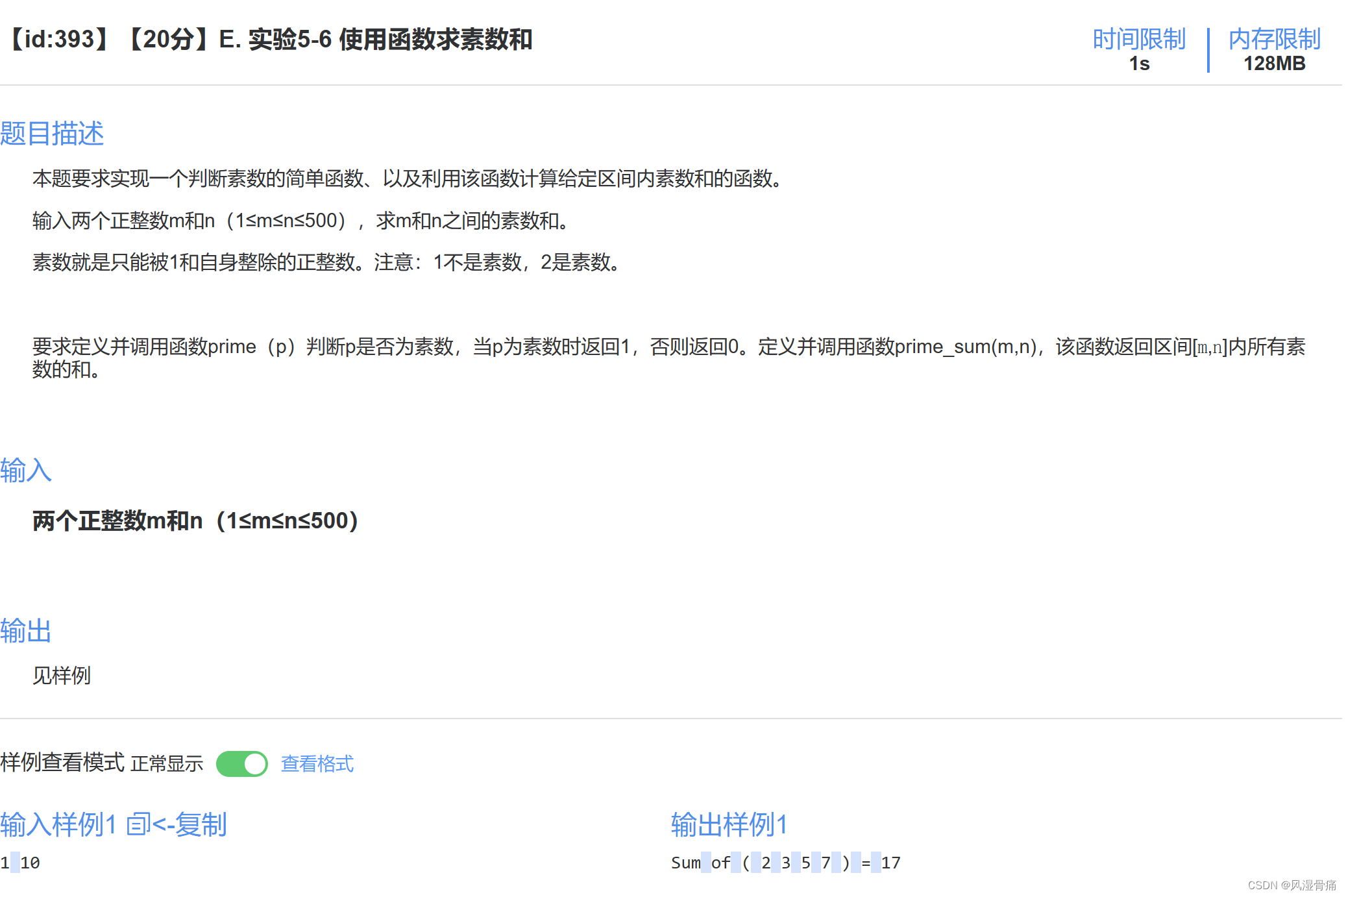Click the 1s time limit value
The image size is (1346, 897).
[1139, 64]
